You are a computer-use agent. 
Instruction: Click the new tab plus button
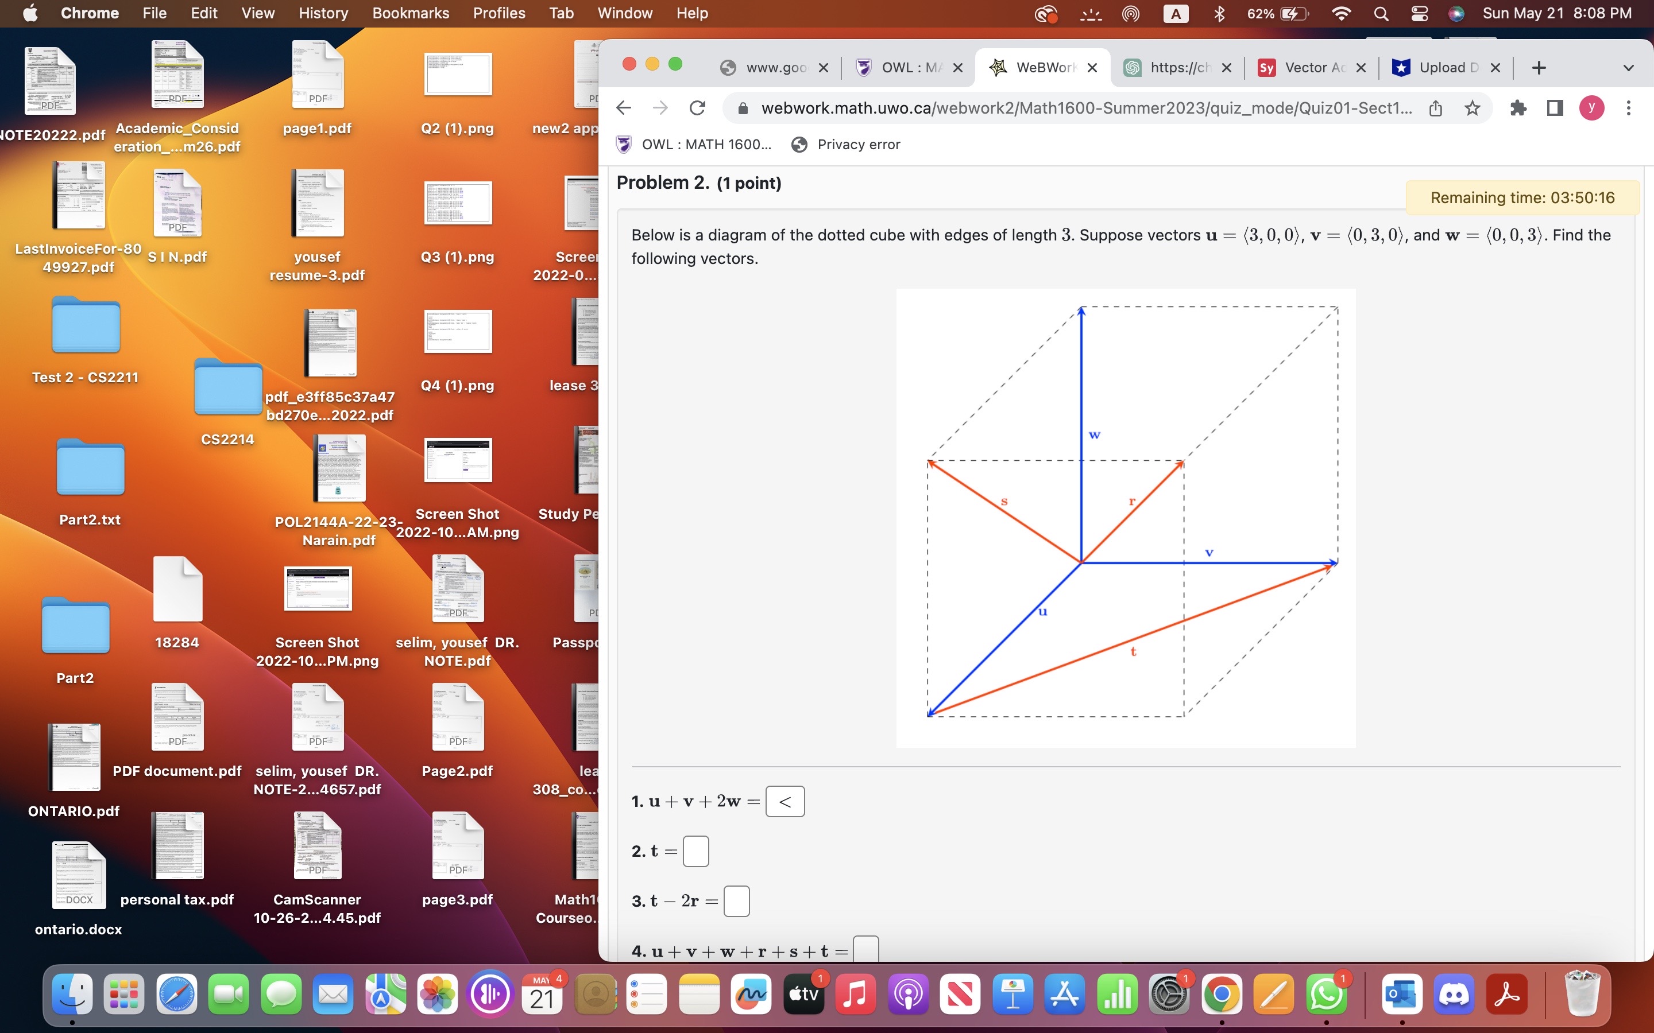point(1539,68)
